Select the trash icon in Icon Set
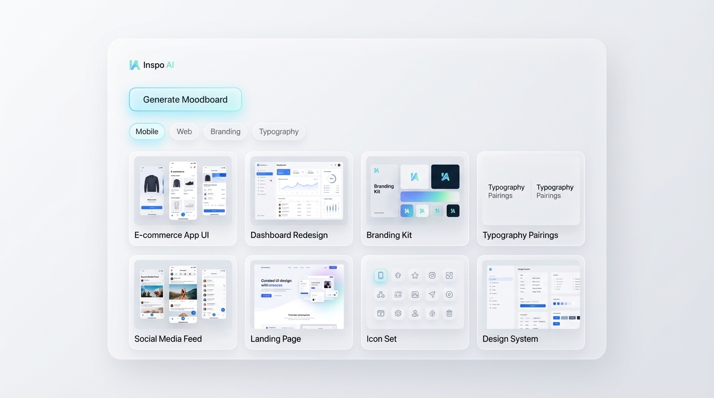 (449, 313)
